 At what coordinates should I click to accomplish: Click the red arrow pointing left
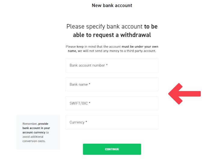[184, 94]
